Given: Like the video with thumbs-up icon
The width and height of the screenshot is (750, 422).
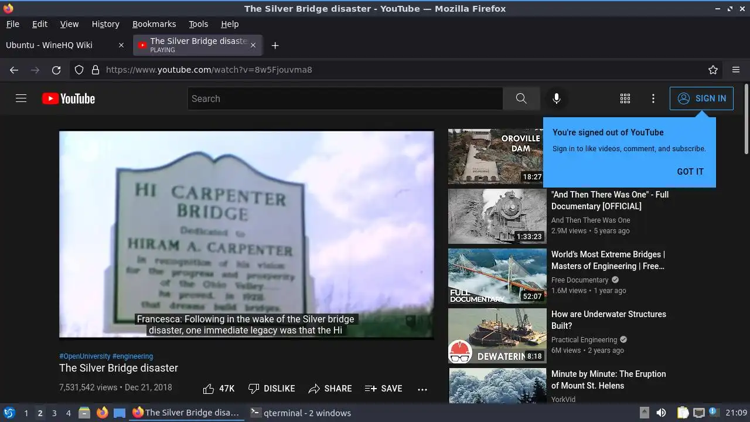Looking at the screenshot, I should [x=209, y=389].
